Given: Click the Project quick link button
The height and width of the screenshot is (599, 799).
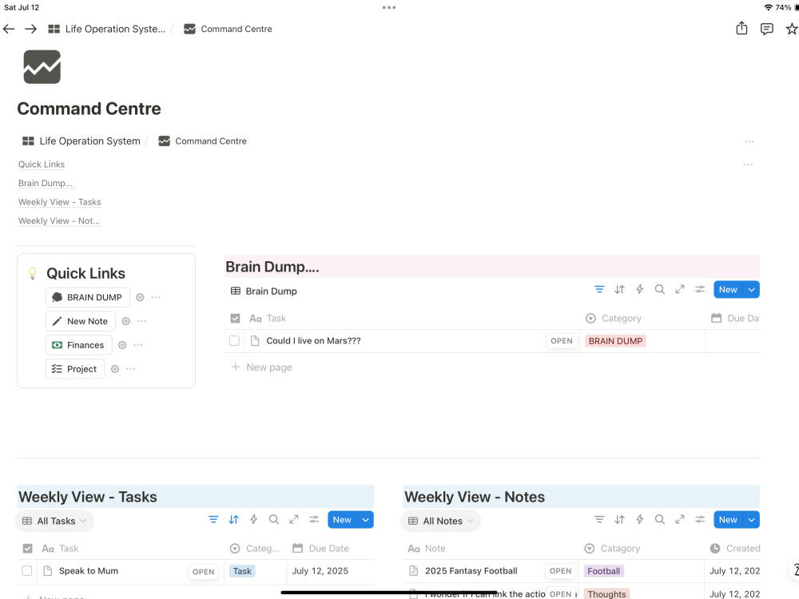Looking at the screenshot, I should pyautogui.click(x=75, y=369).
